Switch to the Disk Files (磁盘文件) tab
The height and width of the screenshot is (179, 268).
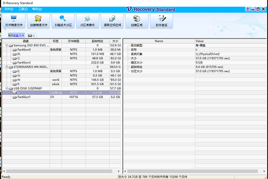click(x=16, y=35)
